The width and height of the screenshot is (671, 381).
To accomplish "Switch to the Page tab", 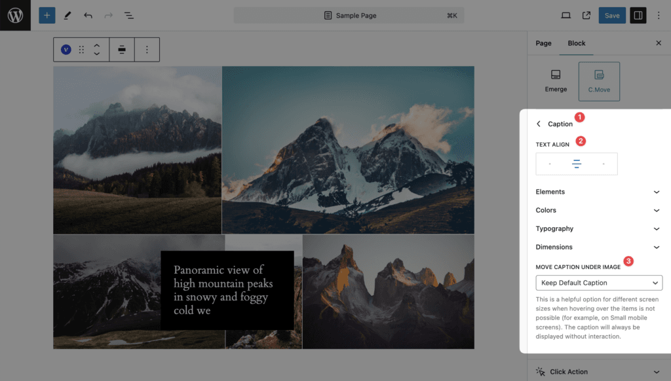I will (543, 43).
